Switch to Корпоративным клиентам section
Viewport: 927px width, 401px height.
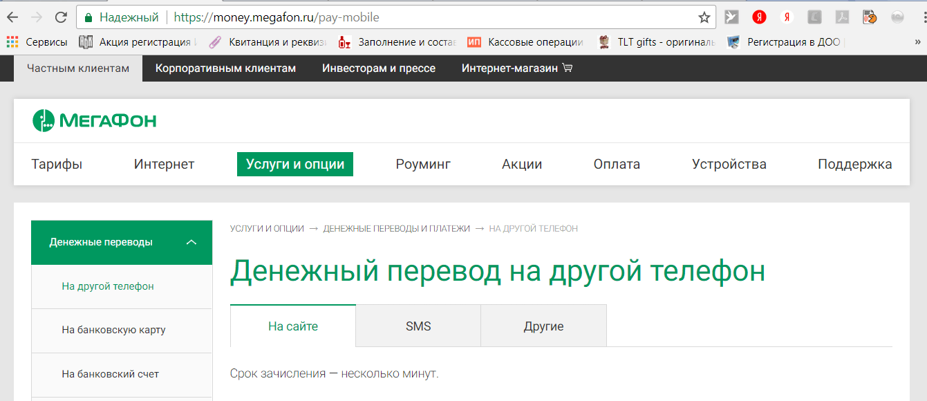point(225,68)
